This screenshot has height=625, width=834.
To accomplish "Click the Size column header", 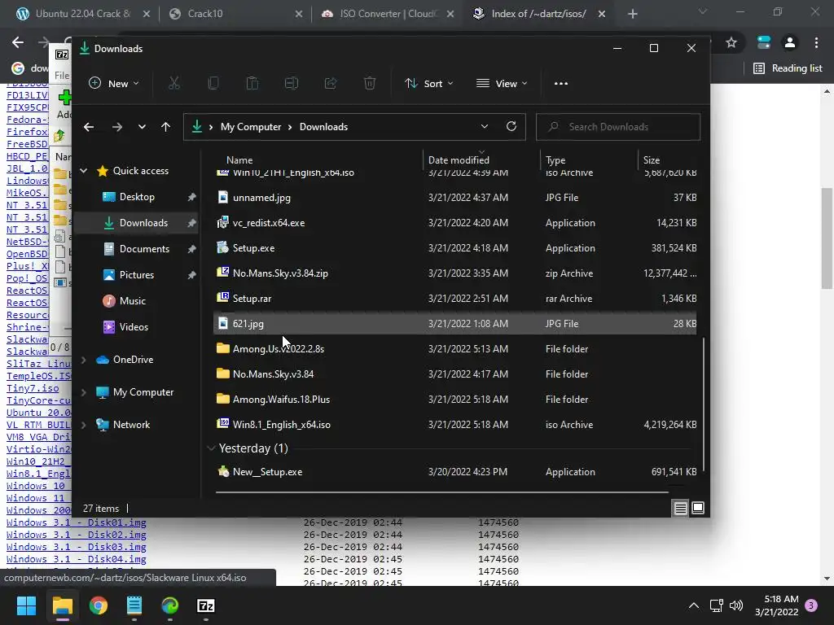I will pos(652,160).
